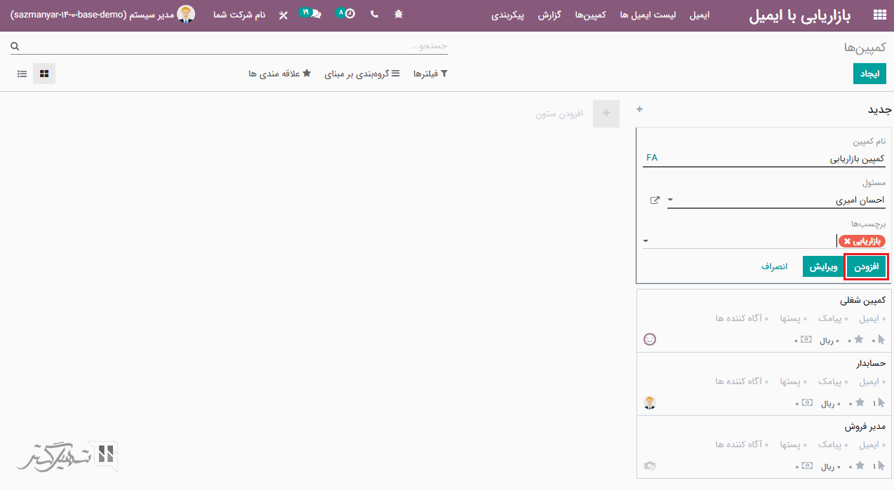Screen dimensions: 894x490
Task: Click the debug bug icon in navbar
Action: pyautogui.click(x=399, y=14)
